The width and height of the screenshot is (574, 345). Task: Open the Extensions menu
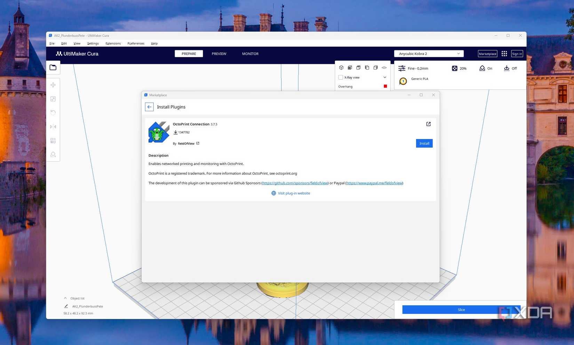(113, 43)
